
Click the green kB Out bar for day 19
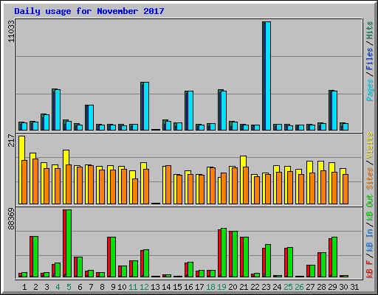click(224, 253)
